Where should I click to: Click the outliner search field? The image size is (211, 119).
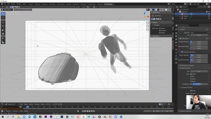[192, 7]
